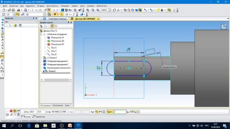Viewport: 230px width, 129px height.
Task: Select wireframe display cube icon
Action: click(x=125, y=10)
